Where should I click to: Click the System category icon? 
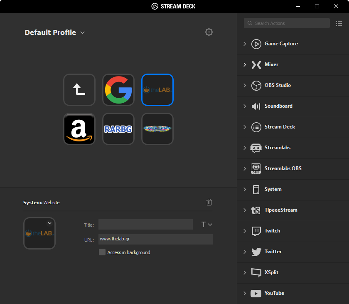coord(256,190)
